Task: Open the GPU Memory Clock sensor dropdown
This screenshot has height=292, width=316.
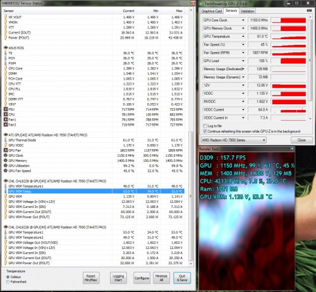Action: click(243, 28)
